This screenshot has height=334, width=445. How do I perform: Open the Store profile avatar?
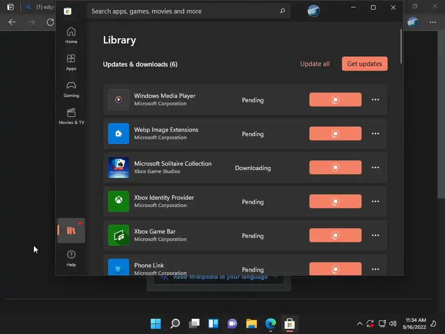click(314, 11)
